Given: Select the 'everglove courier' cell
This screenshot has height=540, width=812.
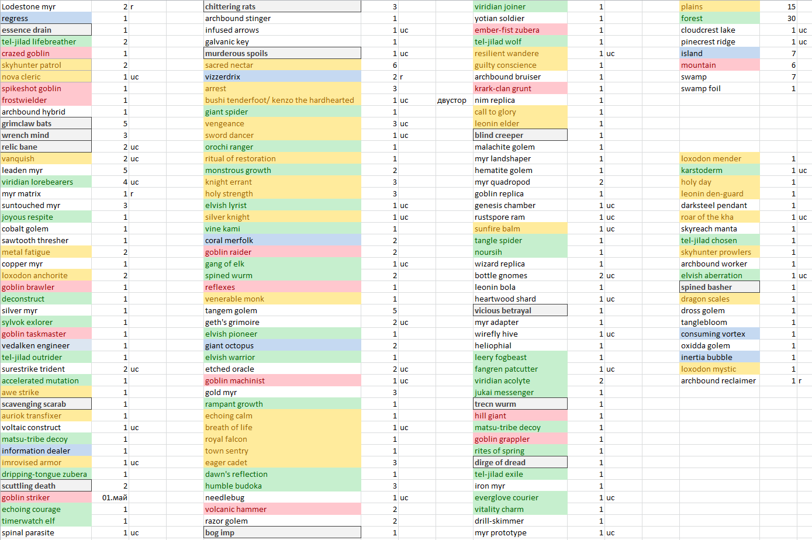Looking at the screenshot, I should [520, 497].
